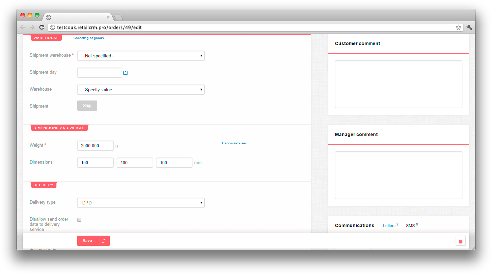Image resolution: width=492 pixels, height=274 pixels.
Task: Open the Shipment day calendar picker
Action: pos(125,73)
